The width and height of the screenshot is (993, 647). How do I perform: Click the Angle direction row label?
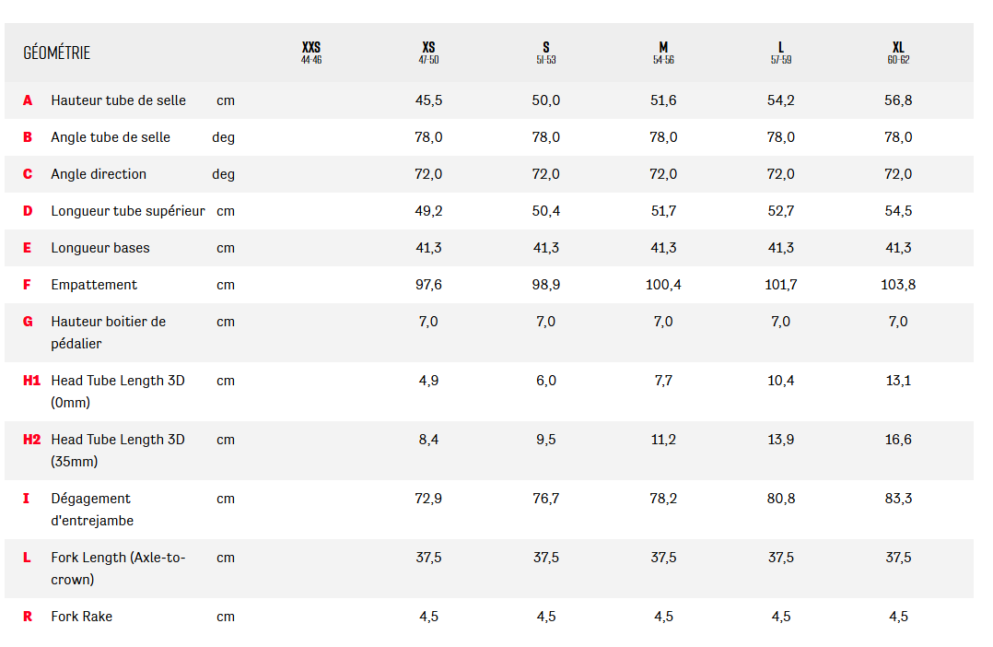click(99, 174)
